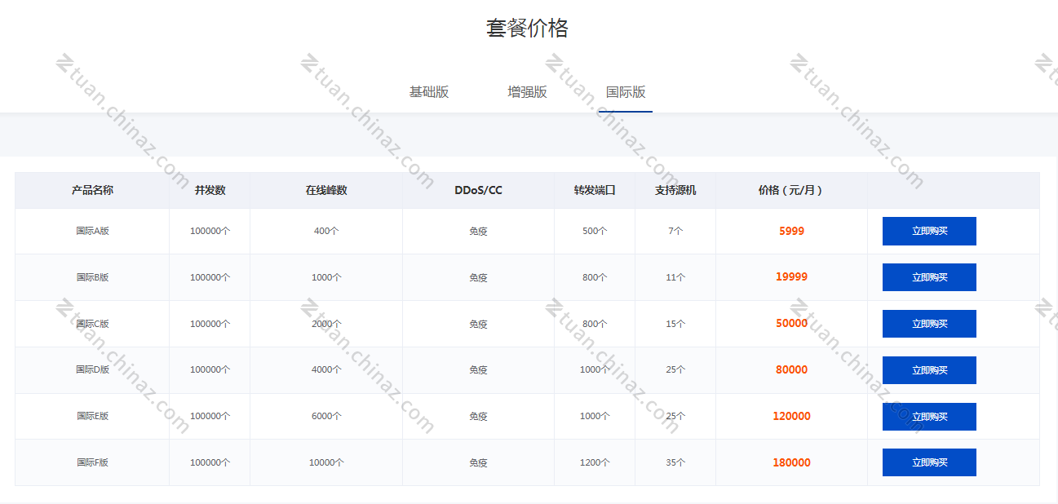Viewport: 1058px width, 504px height.
Task: Select the 国际B版 product name cell
Action: (92, 277)
